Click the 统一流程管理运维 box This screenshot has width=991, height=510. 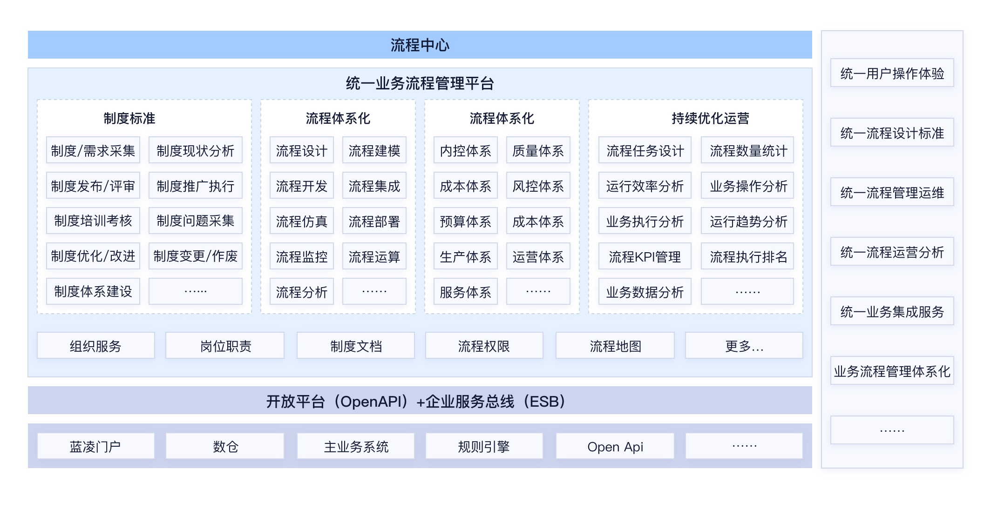click(892, 192)
